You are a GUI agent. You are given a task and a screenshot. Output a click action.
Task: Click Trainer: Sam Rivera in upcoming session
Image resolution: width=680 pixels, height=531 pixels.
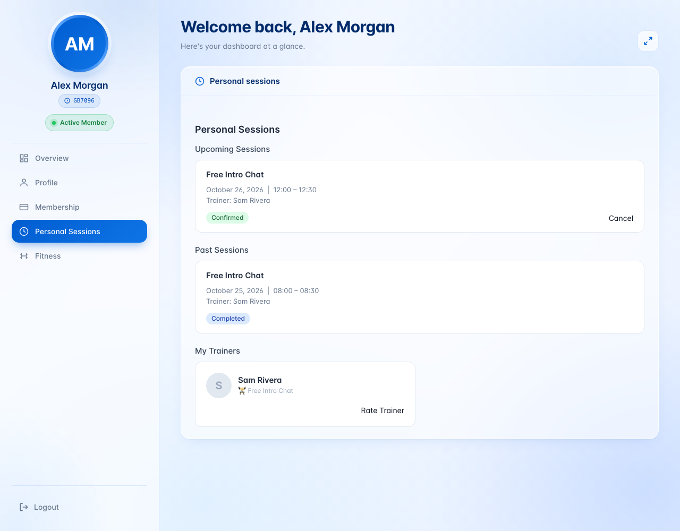coord(238,200)
